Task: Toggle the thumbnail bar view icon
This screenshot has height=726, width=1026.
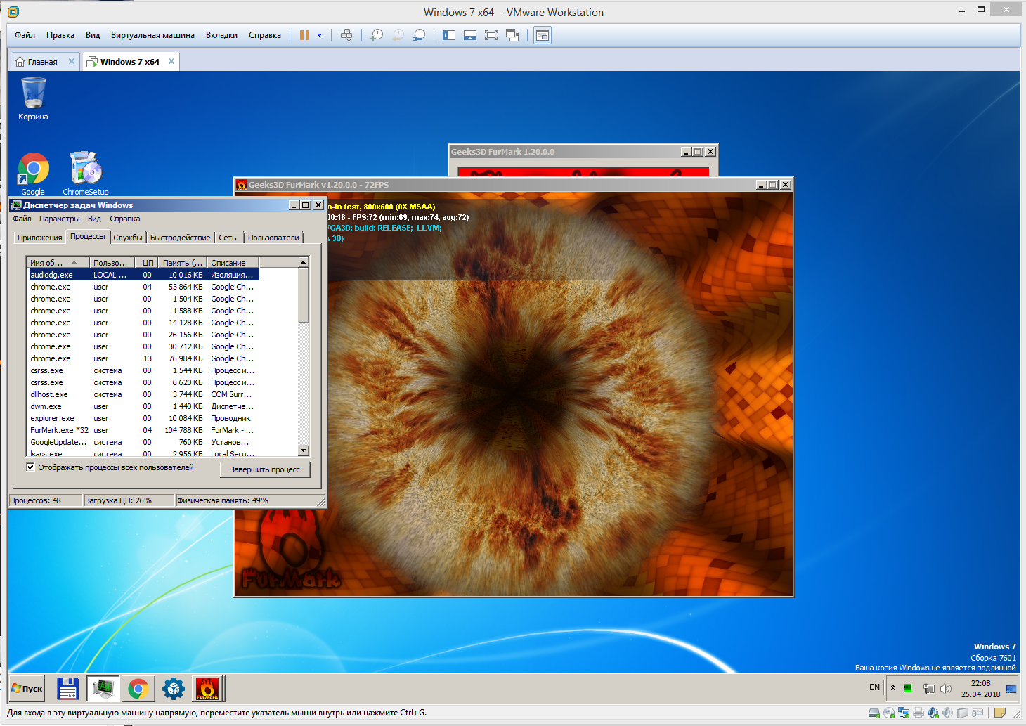Action: pos(470,35)
